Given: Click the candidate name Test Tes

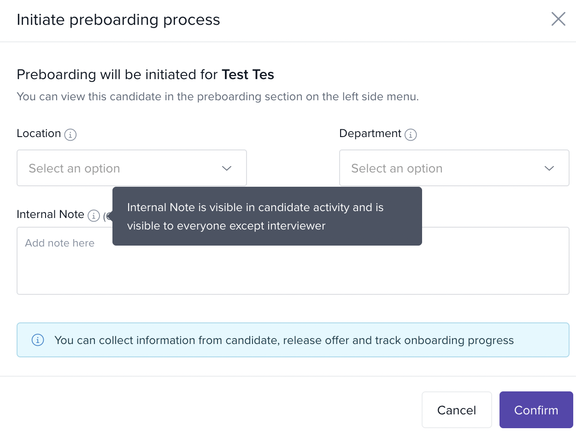Looking at the screenshot, I should (248, 75).
